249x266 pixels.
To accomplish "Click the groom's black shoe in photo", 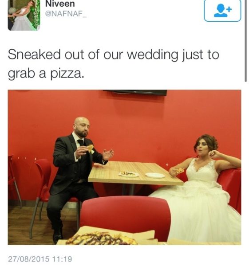I will click(57, 236).
